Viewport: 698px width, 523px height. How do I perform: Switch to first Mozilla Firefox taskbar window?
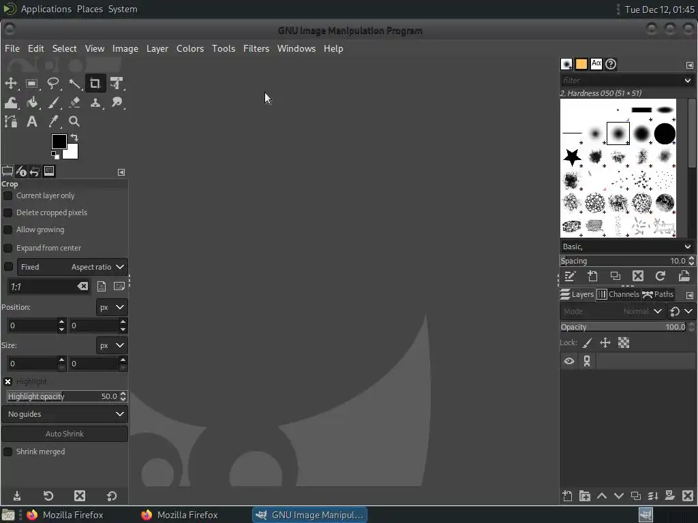(x=65, y=515)
